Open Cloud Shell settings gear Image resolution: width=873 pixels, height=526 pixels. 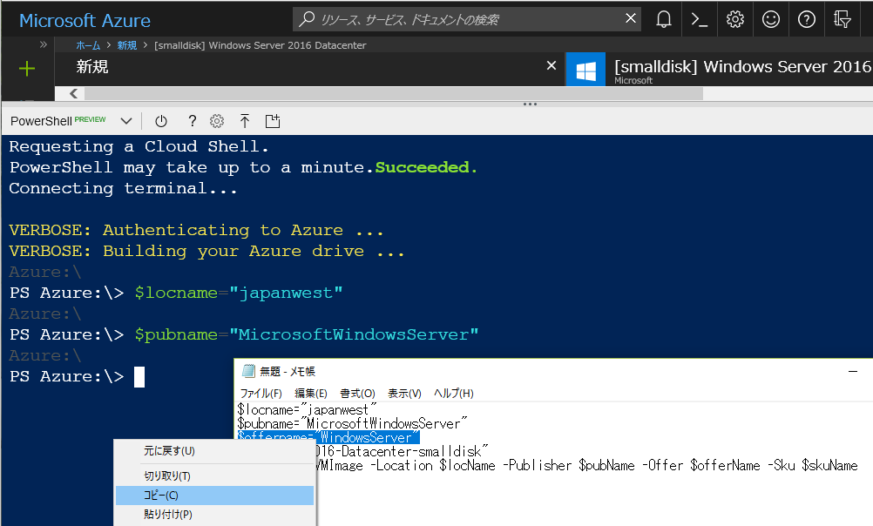pyautogui.click(x=217, y=121)
